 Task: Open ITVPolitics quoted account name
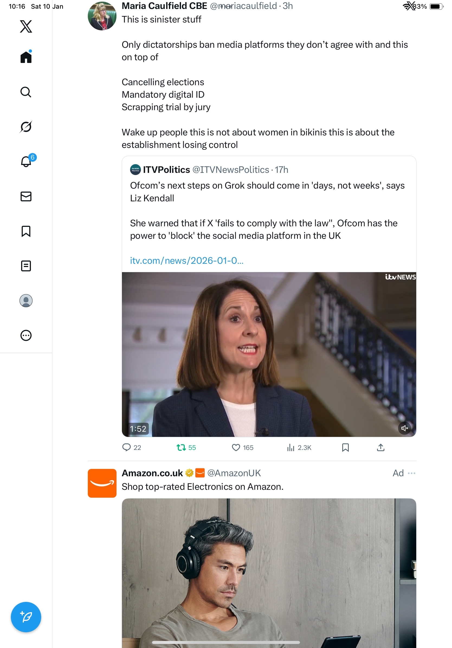[x=166, y=170]
